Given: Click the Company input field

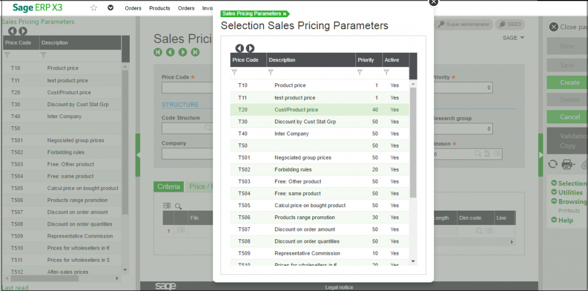Looking at the screenshot, I should 187,154.
